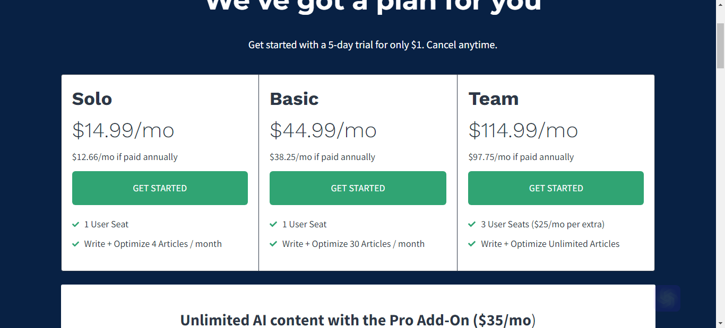Screen dimensions: 725x328
Task: Select the Team plan heading
Action: 494,99
